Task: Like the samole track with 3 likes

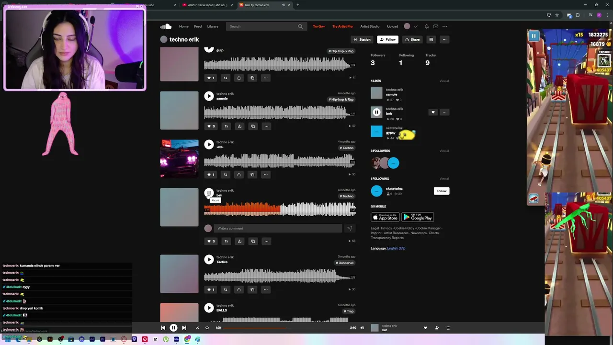Action: click(211, 126)
